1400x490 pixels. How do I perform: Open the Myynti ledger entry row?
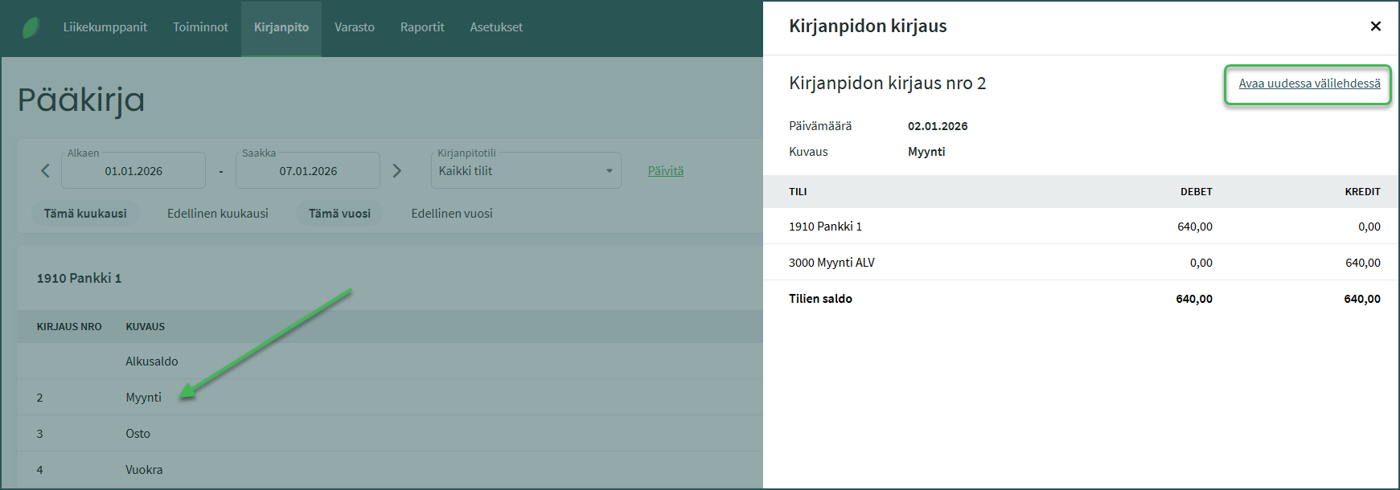(144, 398)
